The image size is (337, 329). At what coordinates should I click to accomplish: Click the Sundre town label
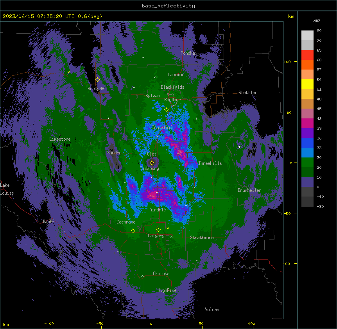(114, 153)
